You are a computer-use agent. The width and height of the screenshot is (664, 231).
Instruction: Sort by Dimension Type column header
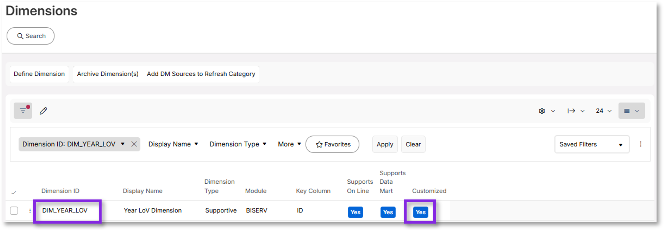[219, 187]
